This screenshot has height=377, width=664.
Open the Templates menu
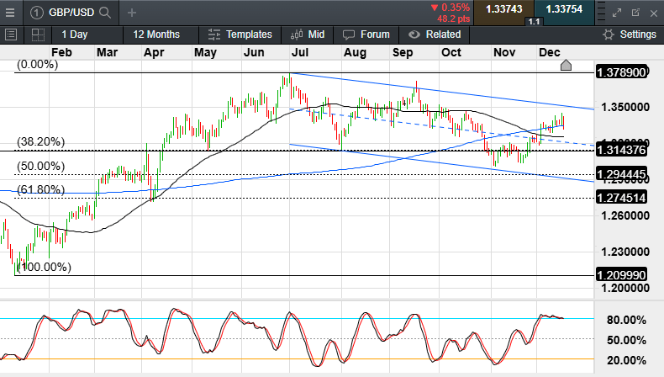pyautogui.click(x=240, y=35)
